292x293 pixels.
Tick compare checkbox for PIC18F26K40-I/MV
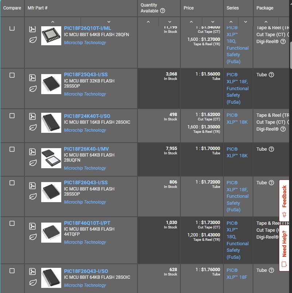click(x=12, y=149)
